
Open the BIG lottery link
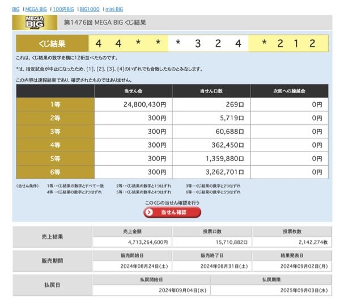tap(16, 9)
